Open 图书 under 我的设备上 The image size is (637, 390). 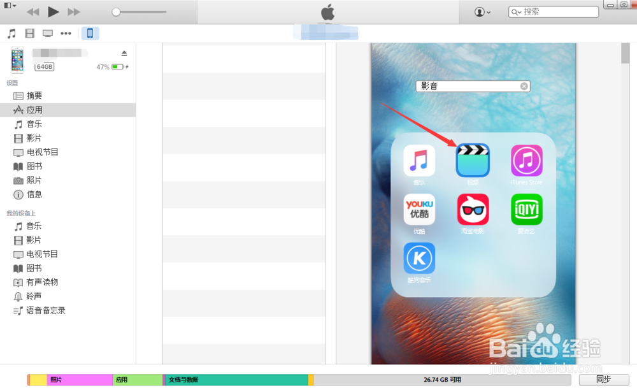68,268
